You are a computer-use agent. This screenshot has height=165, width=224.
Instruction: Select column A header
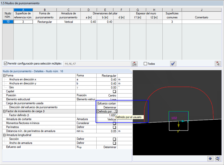point(23,10)
